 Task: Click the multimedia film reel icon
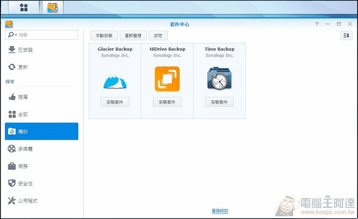point(12,149)
